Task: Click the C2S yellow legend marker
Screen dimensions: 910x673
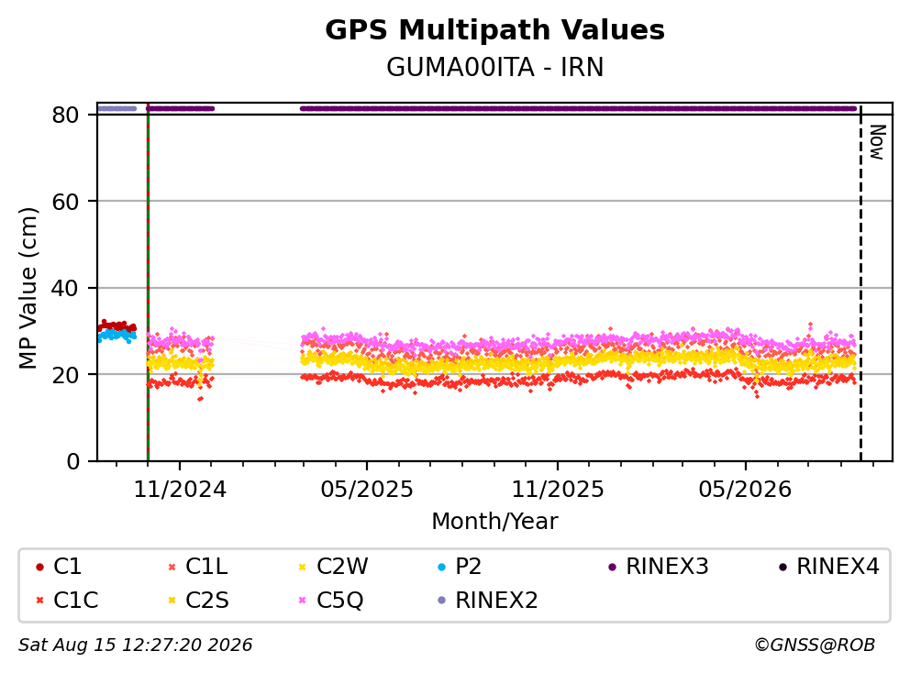Action: (172, 600)
